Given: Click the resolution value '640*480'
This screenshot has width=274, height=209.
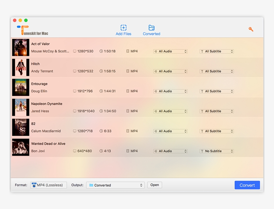Looking at the screenshot, I should pos(85,151).
